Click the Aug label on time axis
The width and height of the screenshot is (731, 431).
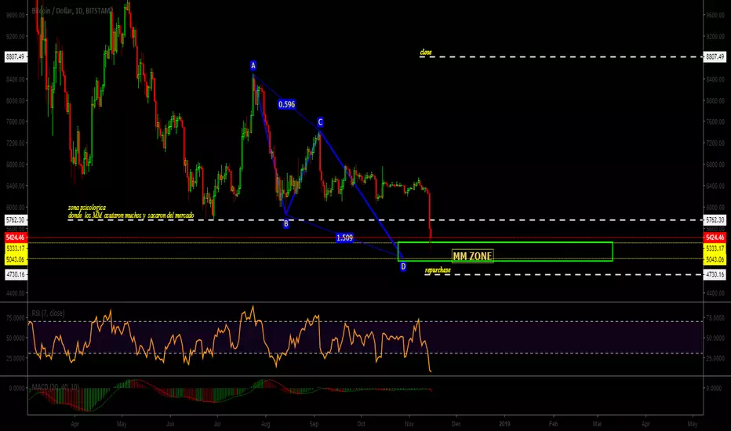point(265,424)
